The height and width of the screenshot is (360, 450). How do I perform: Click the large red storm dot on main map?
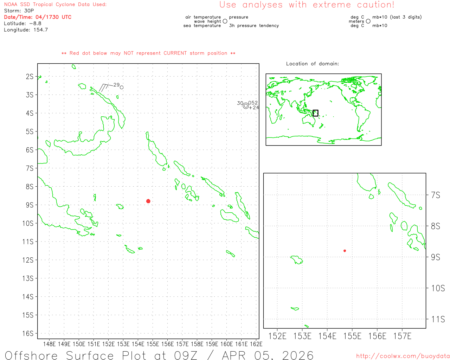(x=148, y=201)
